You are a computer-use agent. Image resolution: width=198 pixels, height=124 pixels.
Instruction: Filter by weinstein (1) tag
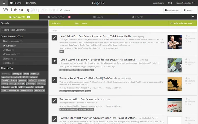click(40, 90)
